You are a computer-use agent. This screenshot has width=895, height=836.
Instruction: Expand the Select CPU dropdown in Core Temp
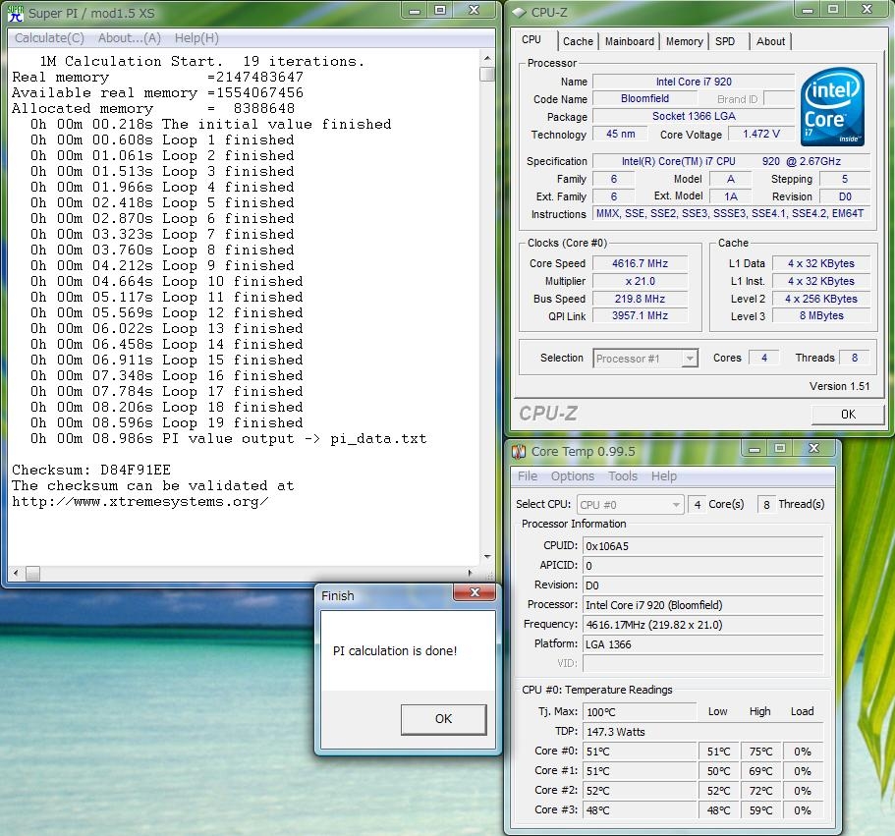tap(675, 504)
